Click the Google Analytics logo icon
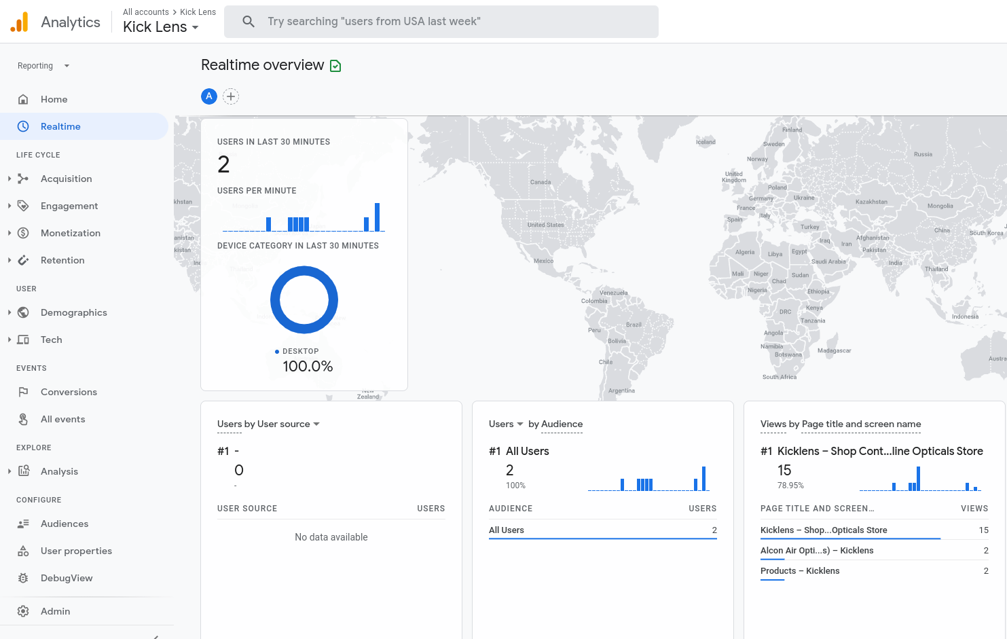 click(x=20, y=22)
